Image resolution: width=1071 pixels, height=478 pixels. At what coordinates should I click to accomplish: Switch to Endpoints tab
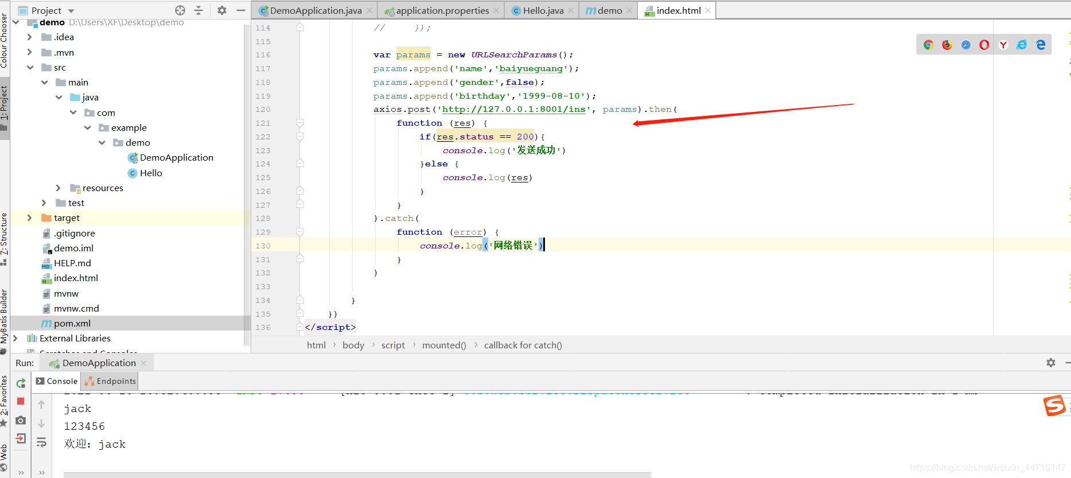coord(110,381)
